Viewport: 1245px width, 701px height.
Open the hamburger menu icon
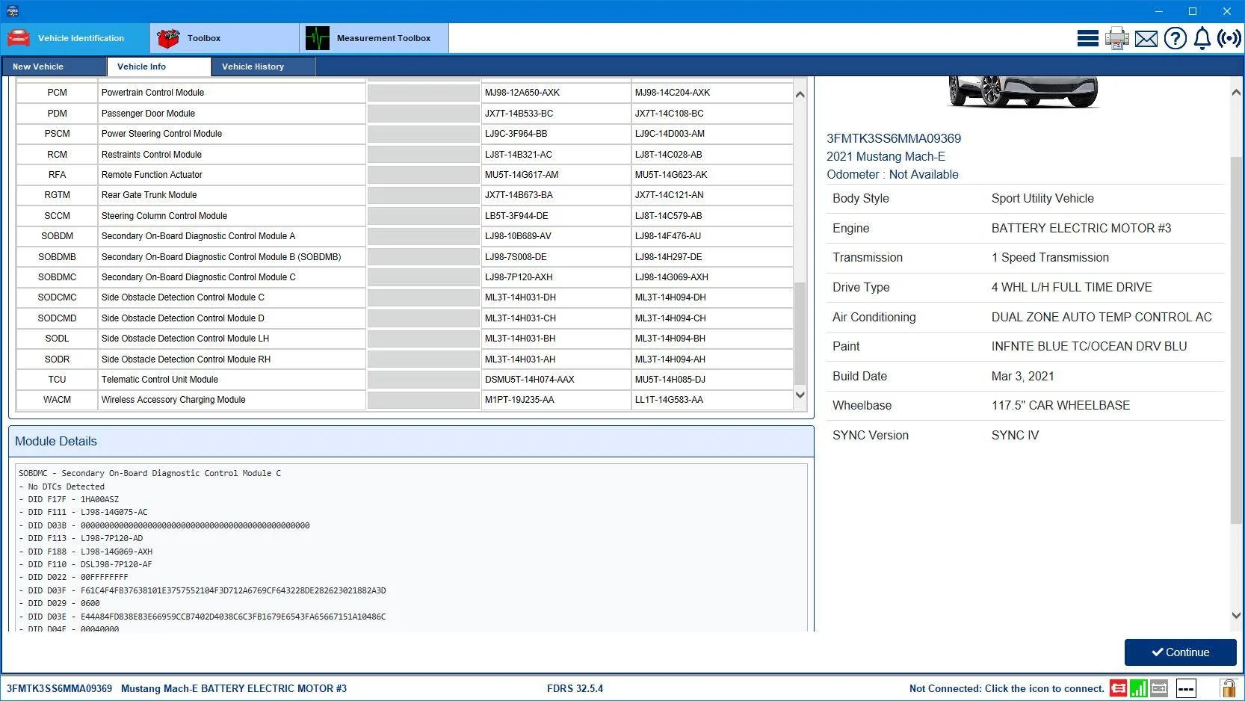(x=1087, y=38)
